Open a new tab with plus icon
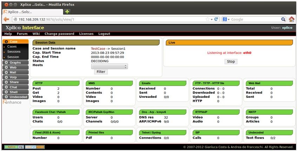The width and height of the screenshot is (297, 151). [x=67, y=12]
